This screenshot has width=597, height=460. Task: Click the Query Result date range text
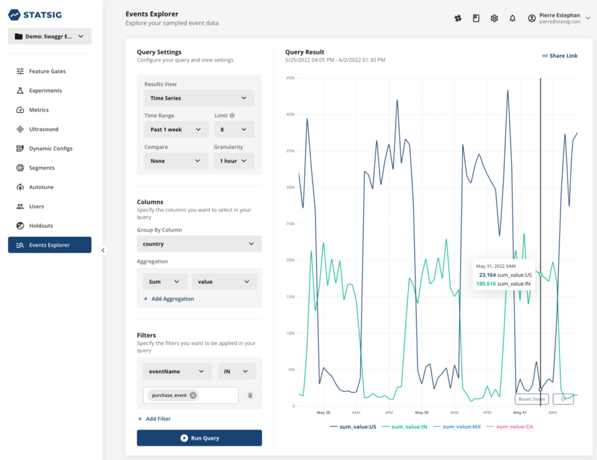coord(335,60)
